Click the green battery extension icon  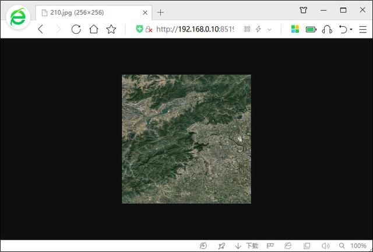pyautogui.click(x=311, y=29)
